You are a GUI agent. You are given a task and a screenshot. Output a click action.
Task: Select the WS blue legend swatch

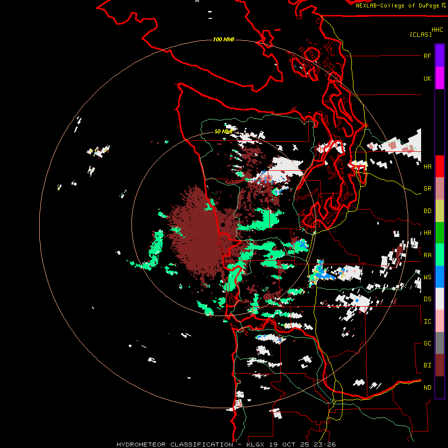coord(440,277)
